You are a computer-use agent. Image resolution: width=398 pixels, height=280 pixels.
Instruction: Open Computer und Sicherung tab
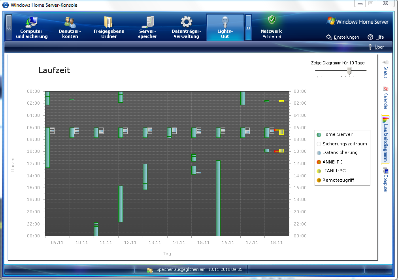click(x=32, y=27)
